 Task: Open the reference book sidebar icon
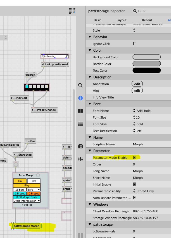coord(80,111)
